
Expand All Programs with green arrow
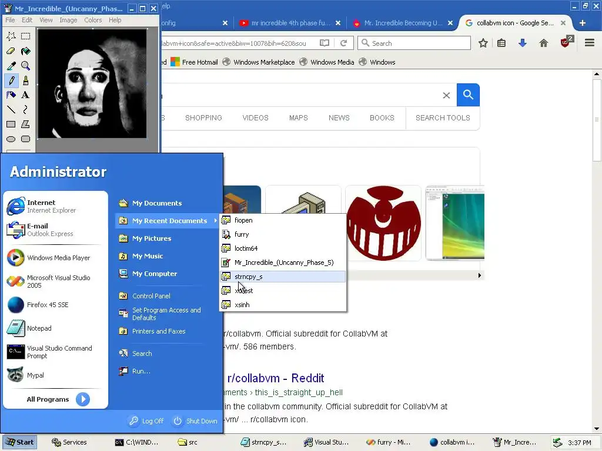tap(83, 399)
